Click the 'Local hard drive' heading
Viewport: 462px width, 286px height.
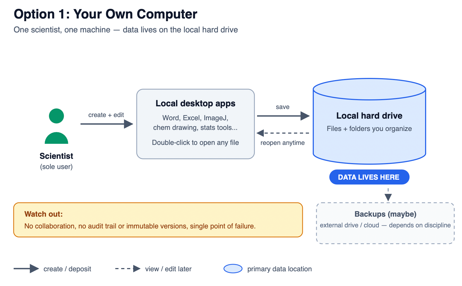pos(369,116)
